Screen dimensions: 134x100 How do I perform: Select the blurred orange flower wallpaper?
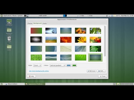(81, 31)
